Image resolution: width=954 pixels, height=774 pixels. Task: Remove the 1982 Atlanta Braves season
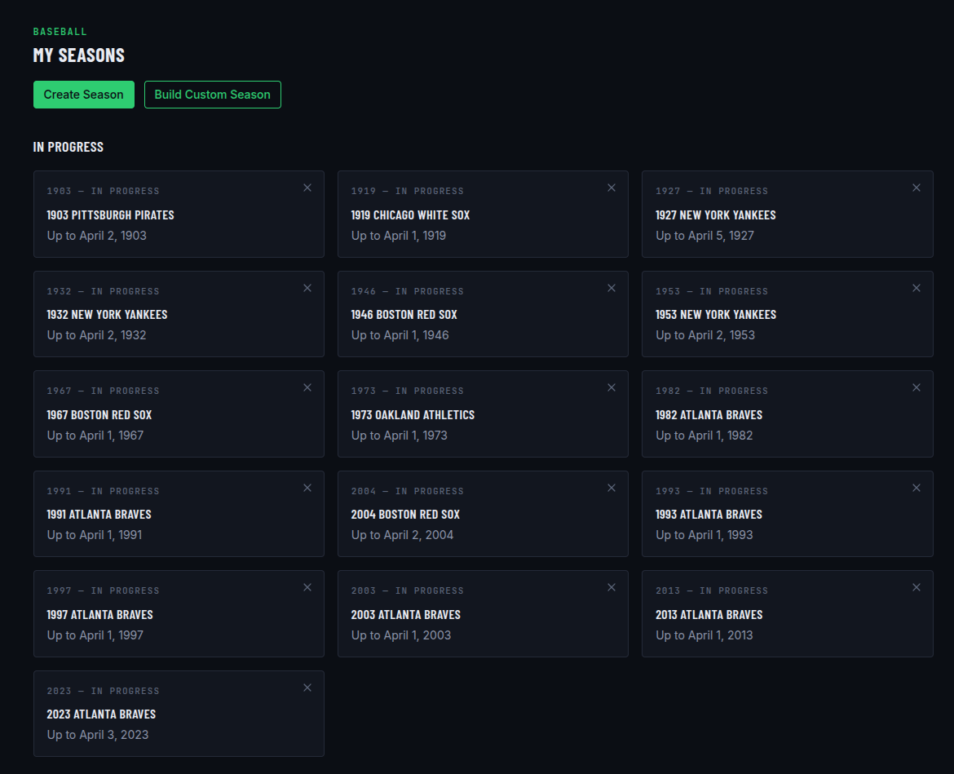(916, 387)
